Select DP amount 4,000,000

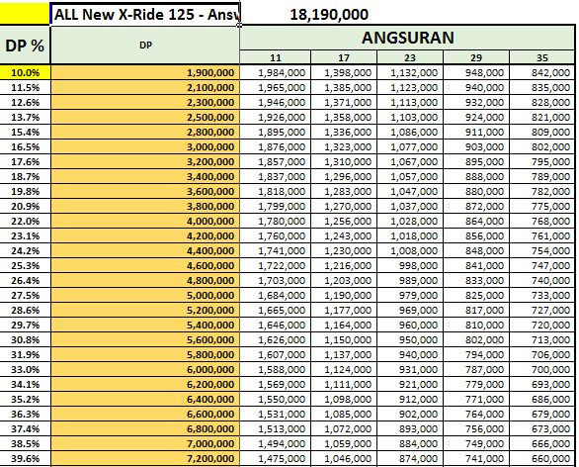(145, 221)
